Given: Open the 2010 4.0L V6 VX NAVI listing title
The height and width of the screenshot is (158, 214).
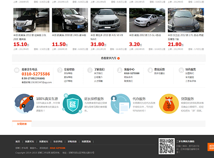Looking at the screenshot, I should [107, 37].
